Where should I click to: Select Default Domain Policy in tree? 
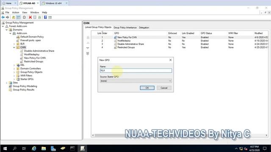pyautogui.click(x=32, y=37)
